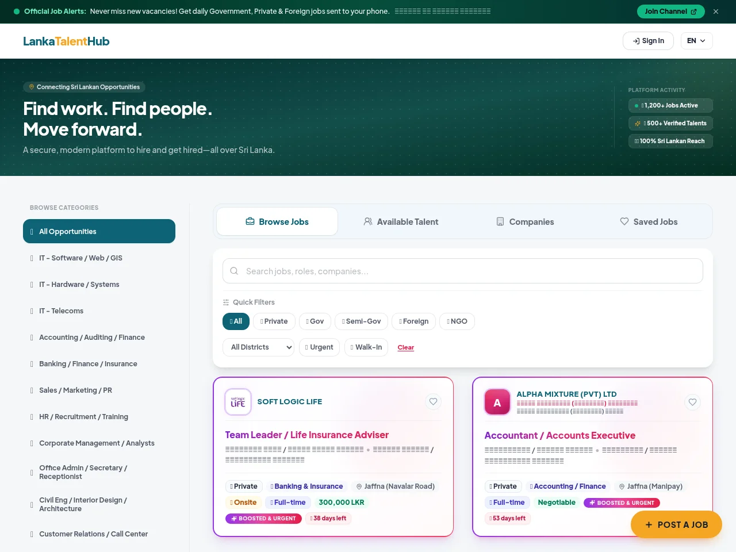Toggle the Semi-Gov quick filter
The image size is (736, 552).
[362, 321]
